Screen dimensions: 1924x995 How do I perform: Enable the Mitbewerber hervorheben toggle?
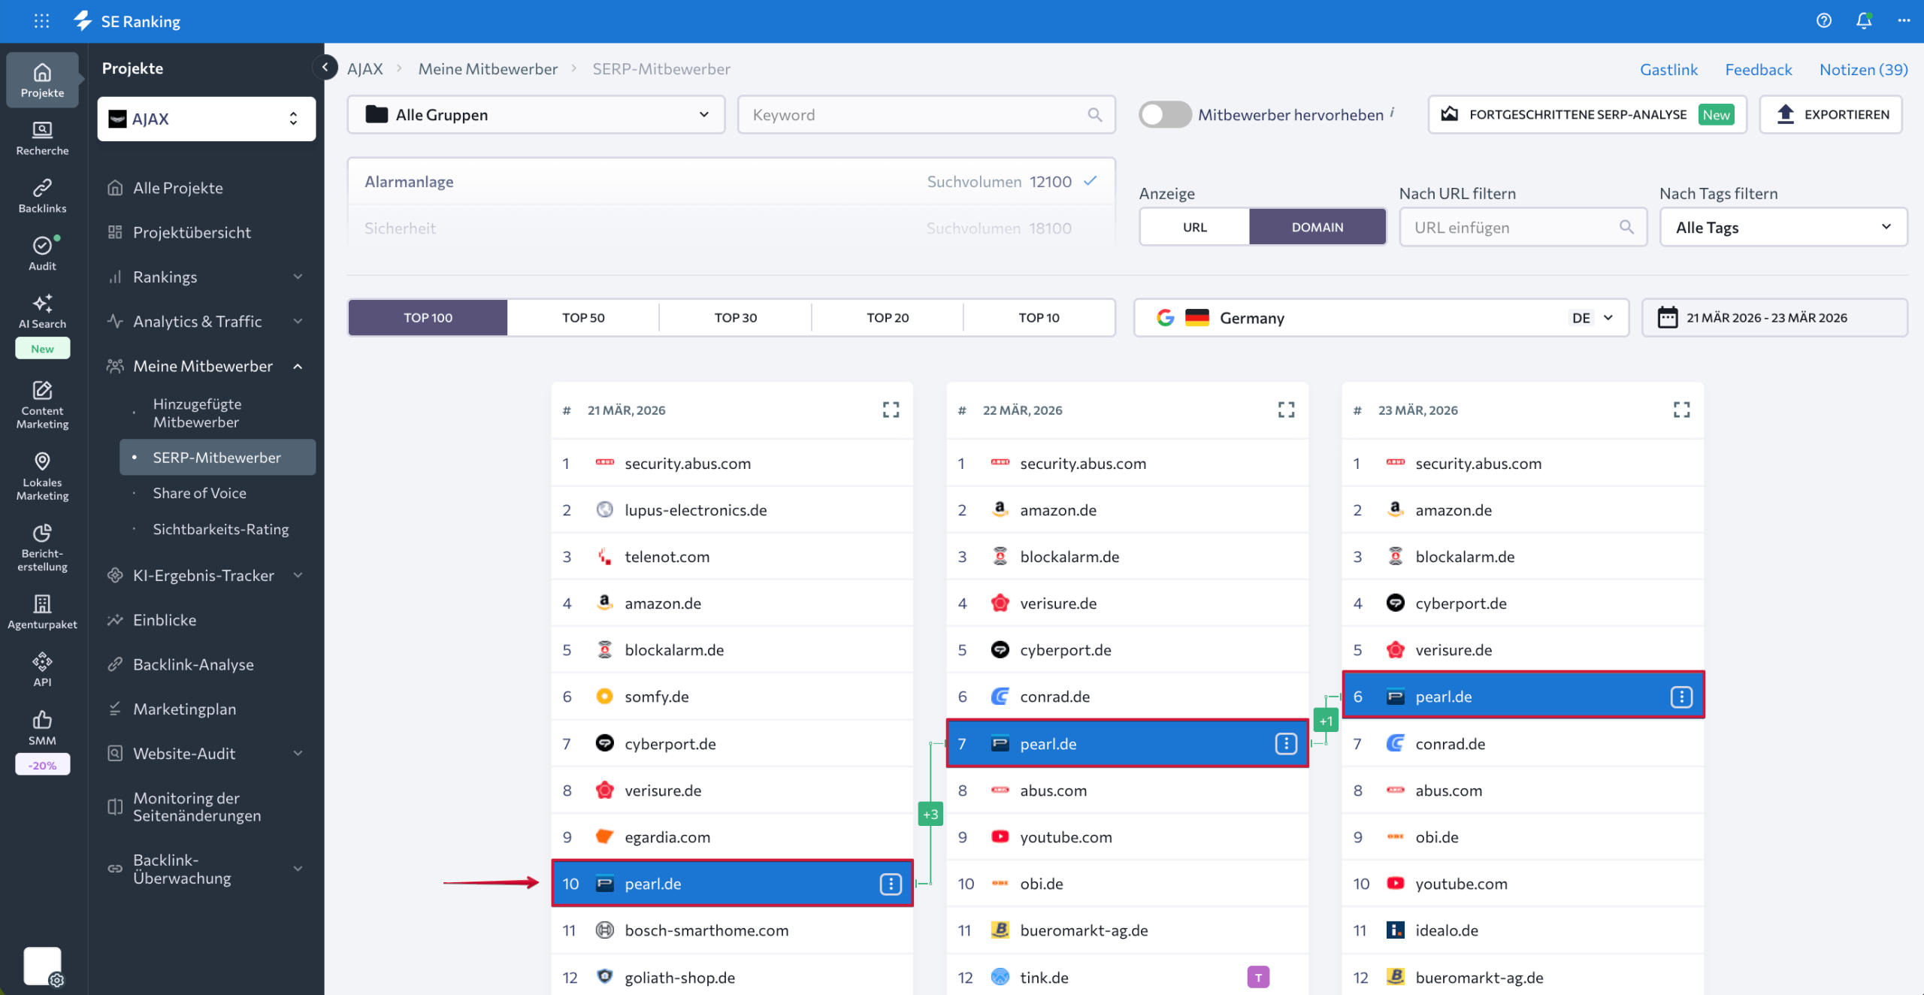point(1164,114)
